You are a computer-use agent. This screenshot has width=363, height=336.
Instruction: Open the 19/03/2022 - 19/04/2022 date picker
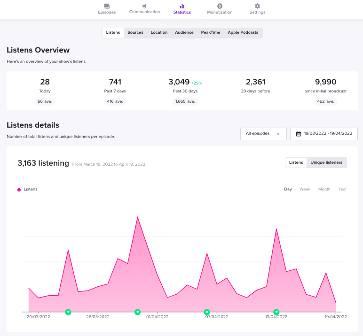click(x=324, y=134)
